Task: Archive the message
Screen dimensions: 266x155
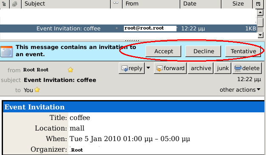Action: tap(201, 68)
